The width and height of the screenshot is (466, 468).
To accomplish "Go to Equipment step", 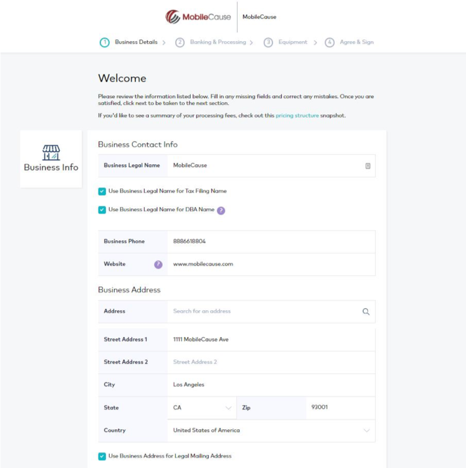I will tap(293, 42).
